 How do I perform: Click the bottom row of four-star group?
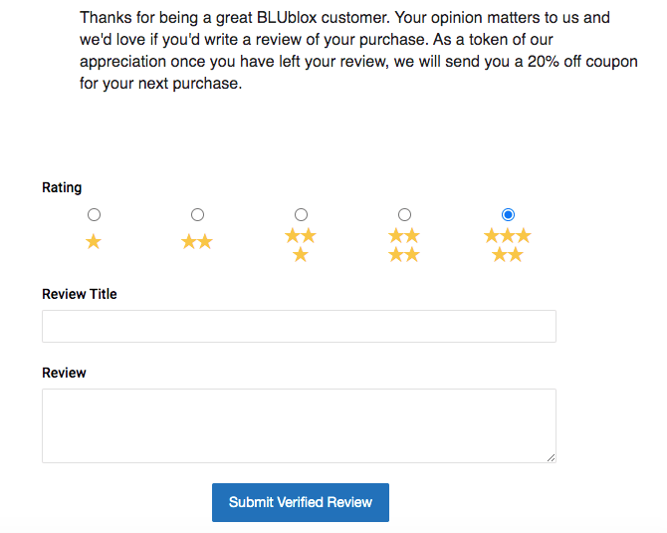tap(404, 255)
